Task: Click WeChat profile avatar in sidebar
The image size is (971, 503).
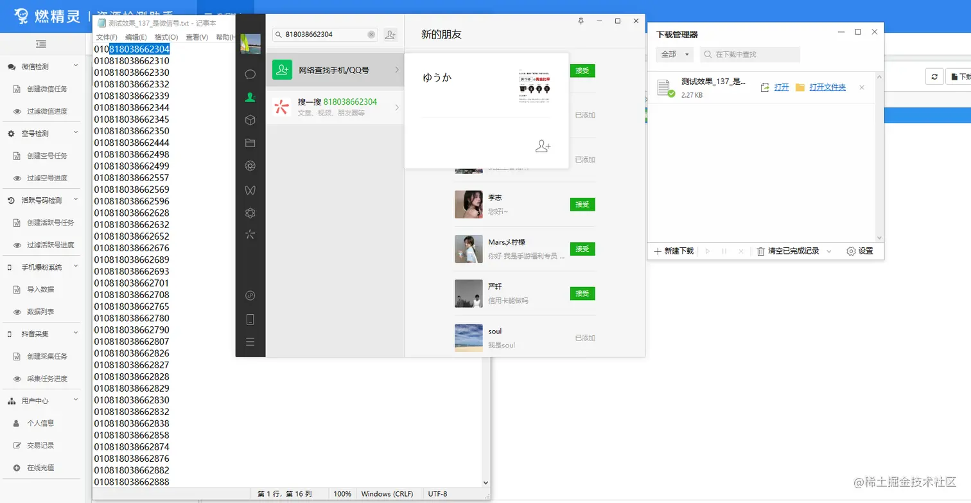Action: [x=250, y=44]
